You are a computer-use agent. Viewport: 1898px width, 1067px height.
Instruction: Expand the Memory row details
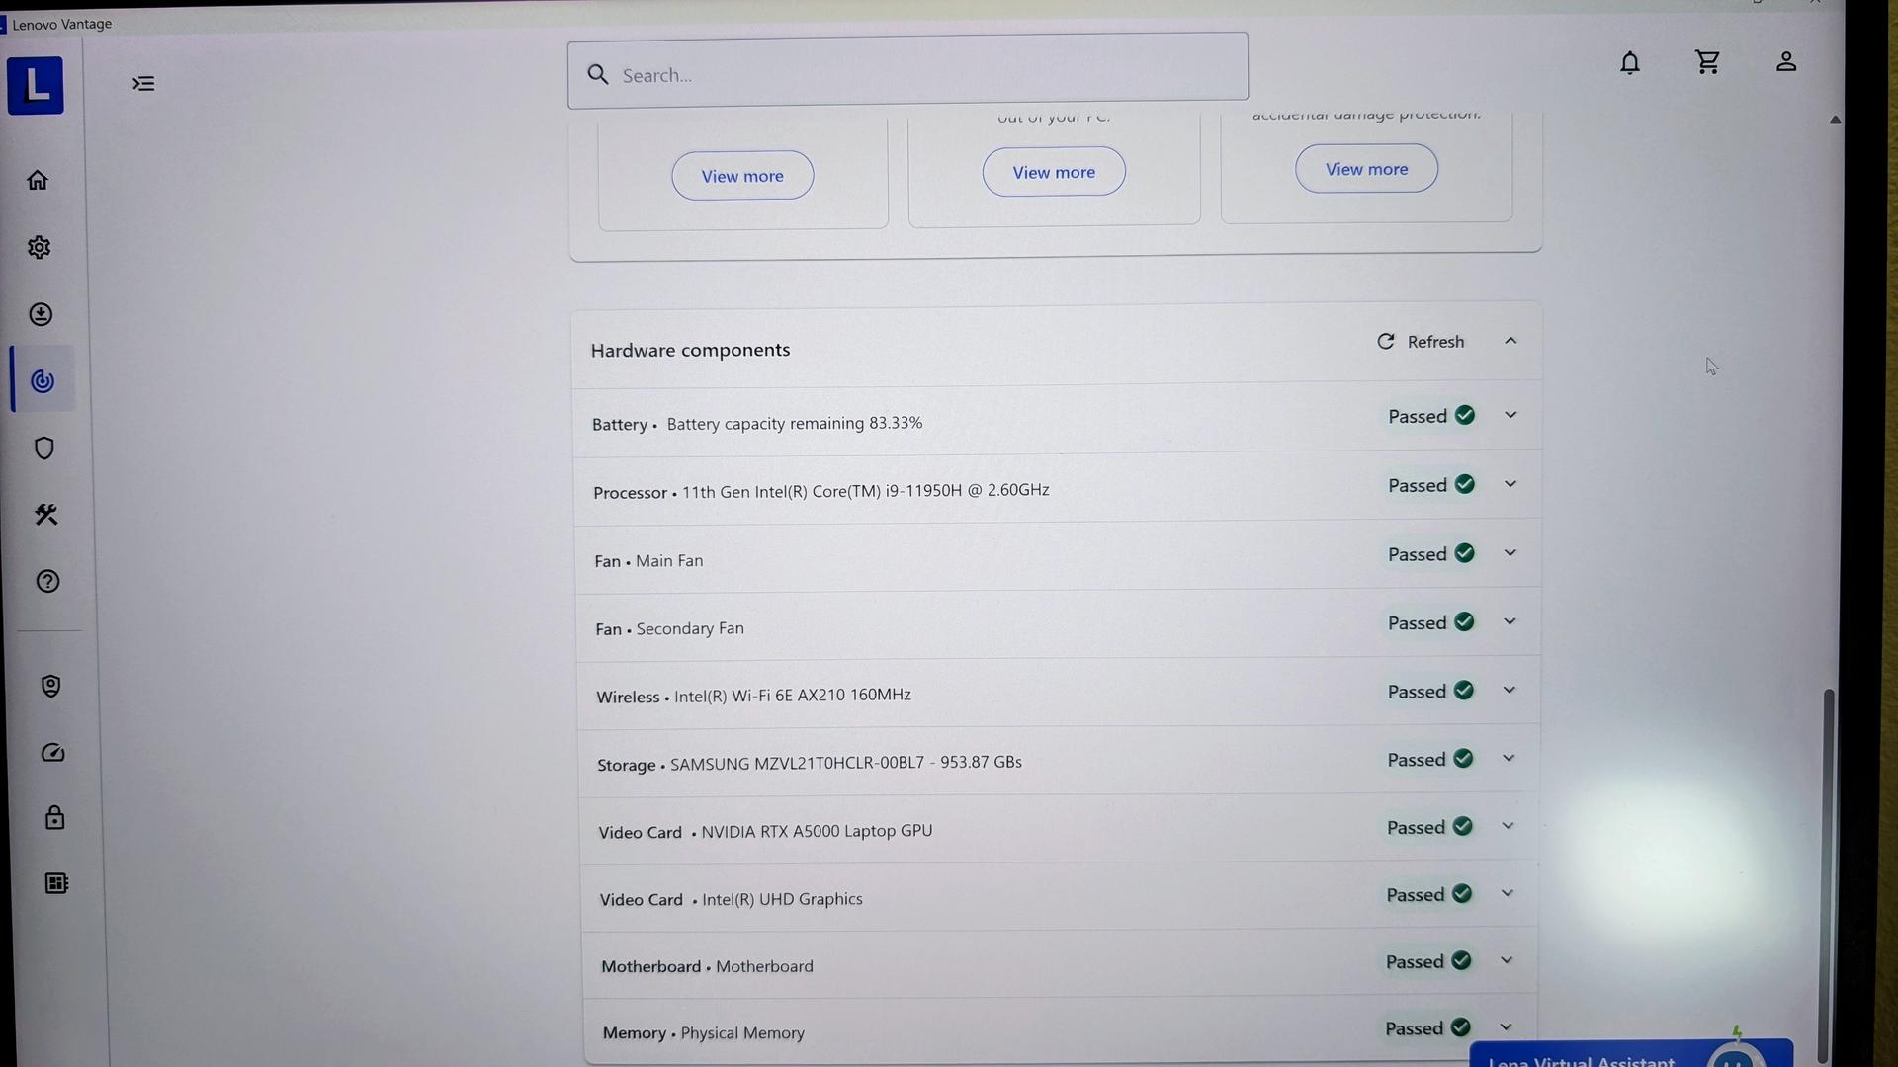1506,1027
